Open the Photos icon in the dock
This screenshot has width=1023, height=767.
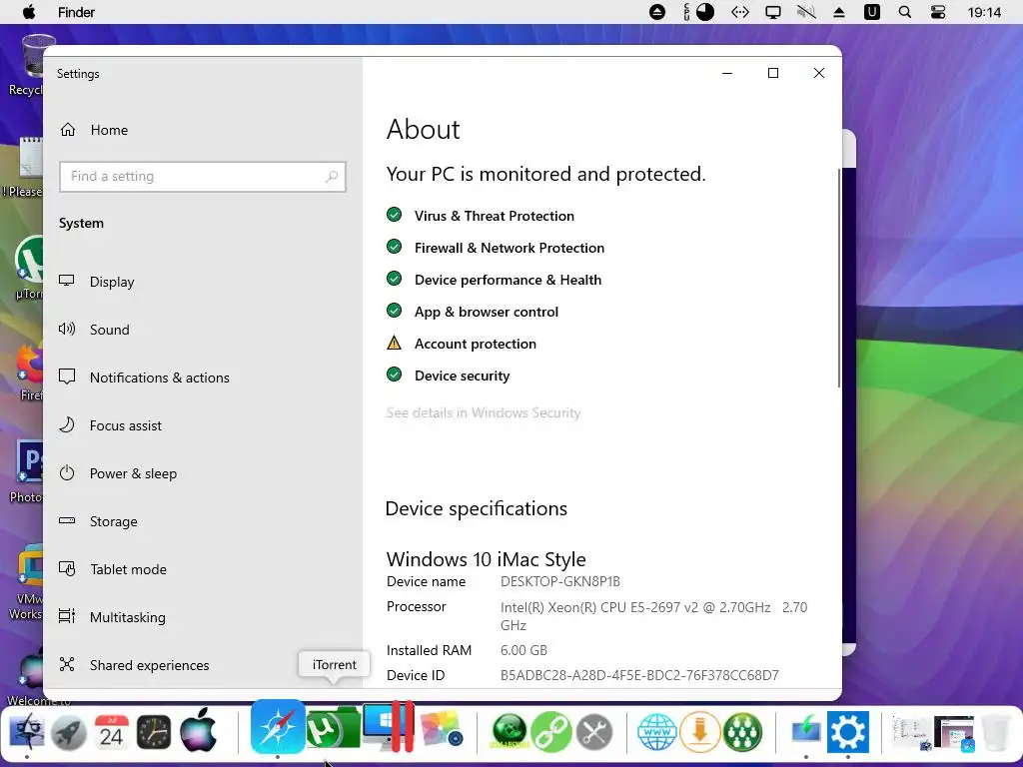441,729
